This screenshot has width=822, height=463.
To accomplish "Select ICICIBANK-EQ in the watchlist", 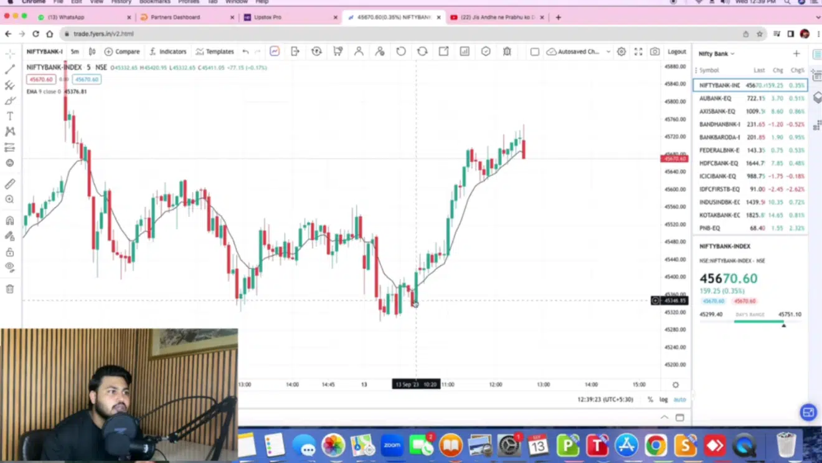I will 750,176.
